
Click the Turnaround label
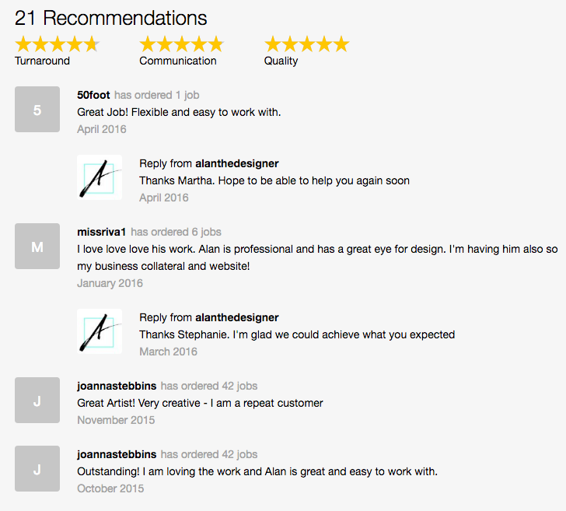(x=42, y=61)
